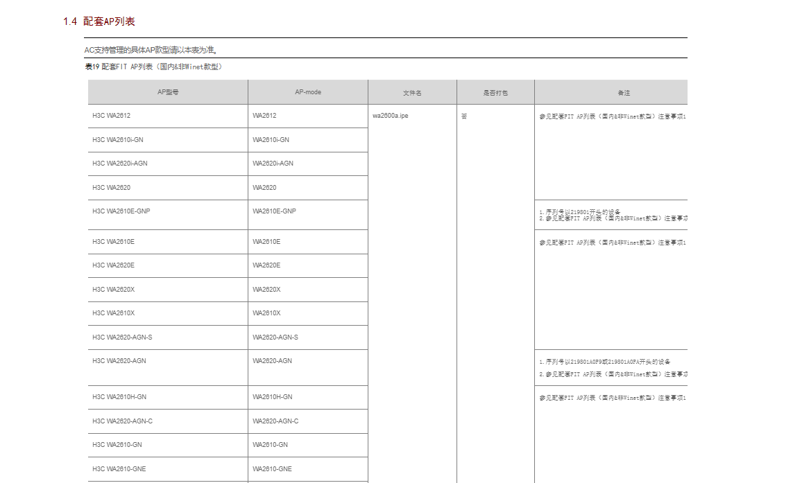Screen dimensions: 793x483
Task: Select the 'WA2610-GNE' AP-mode cell
Action: pos(308,469)
